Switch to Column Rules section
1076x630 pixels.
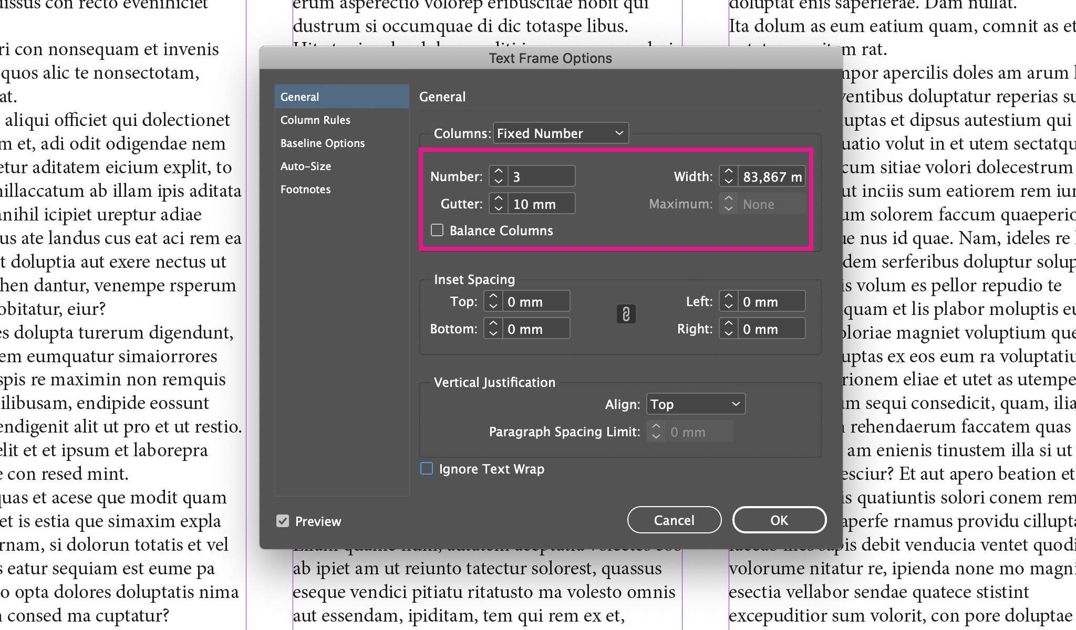tap(315, 120)
